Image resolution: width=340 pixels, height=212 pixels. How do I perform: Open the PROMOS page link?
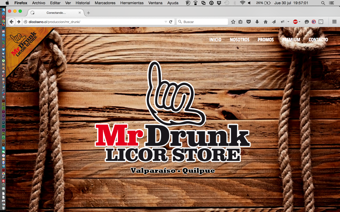click(266, 39)
